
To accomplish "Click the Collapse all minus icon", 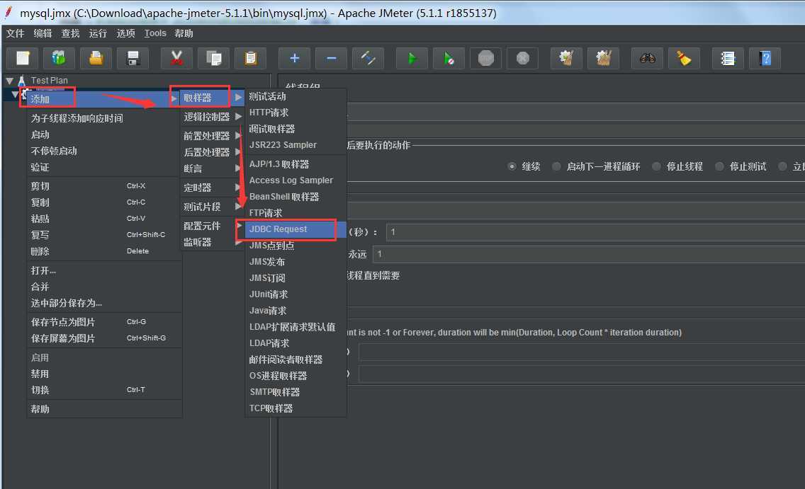I will [x=331, y=58].
